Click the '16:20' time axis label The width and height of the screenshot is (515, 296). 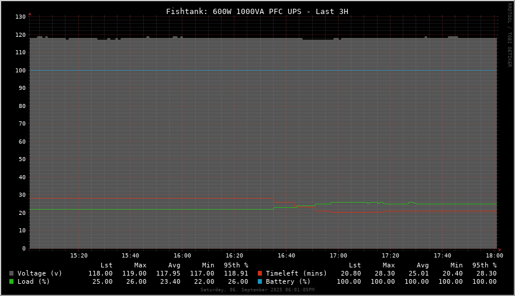coord(234,256)
